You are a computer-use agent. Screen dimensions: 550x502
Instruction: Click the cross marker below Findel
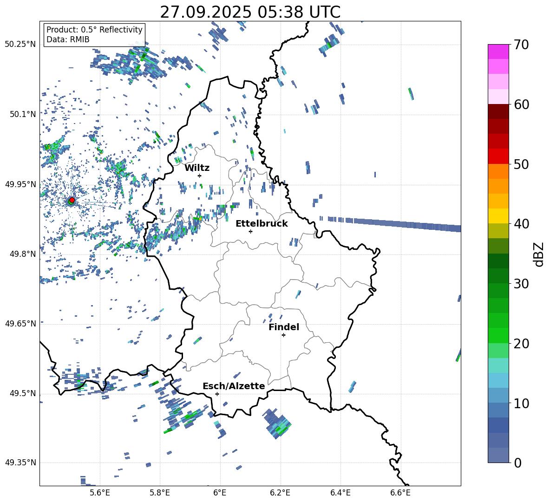coord(283,335)
